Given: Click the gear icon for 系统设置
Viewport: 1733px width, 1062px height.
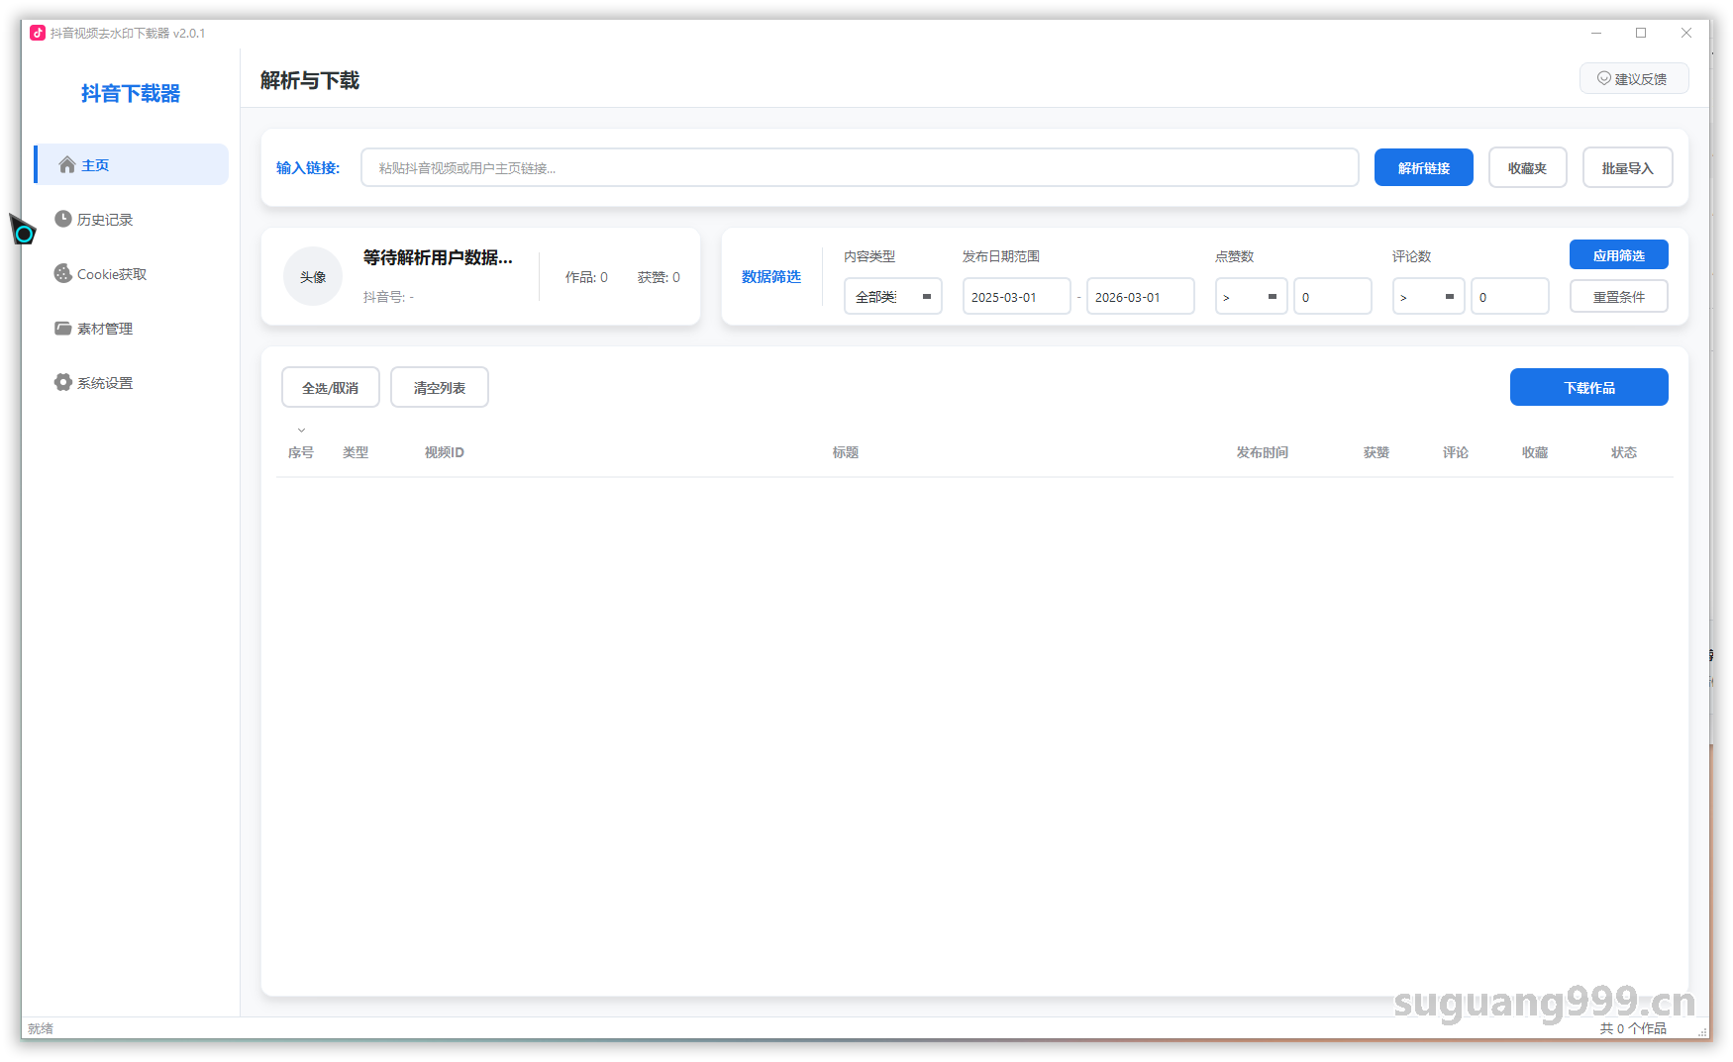Looking at the screenshot, I should click(63, 383).
